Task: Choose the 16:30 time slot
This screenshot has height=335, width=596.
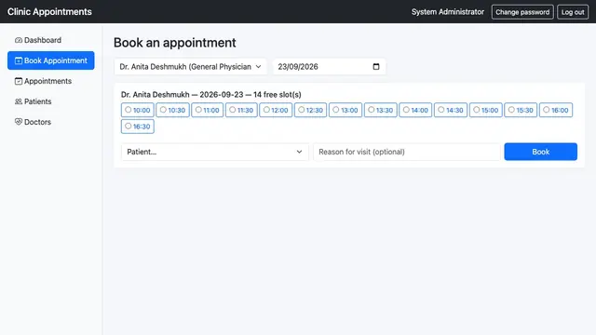Action: click(x=138, y=127)
